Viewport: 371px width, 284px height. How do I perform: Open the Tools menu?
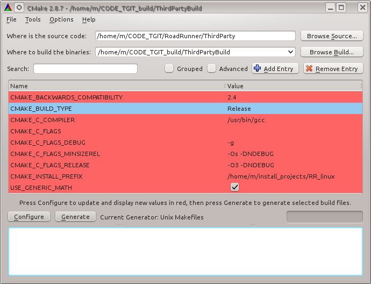pos(33,19)
